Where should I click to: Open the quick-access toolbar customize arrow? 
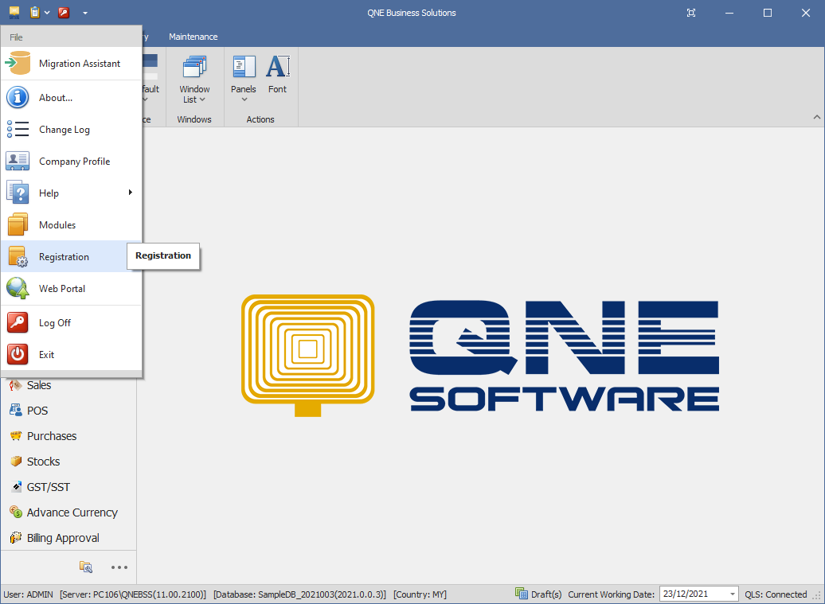point(85,14)
